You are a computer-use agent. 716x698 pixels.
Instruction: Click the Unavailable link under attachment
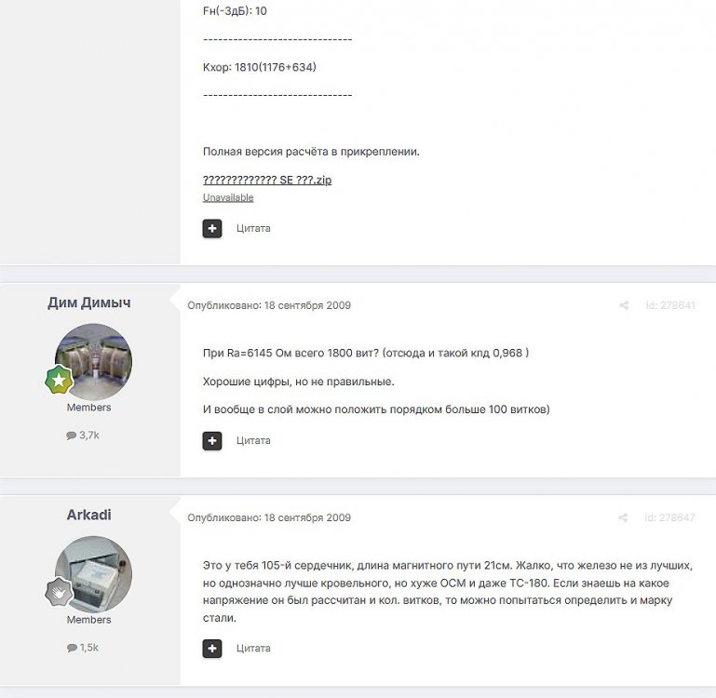tap(228, 197)
